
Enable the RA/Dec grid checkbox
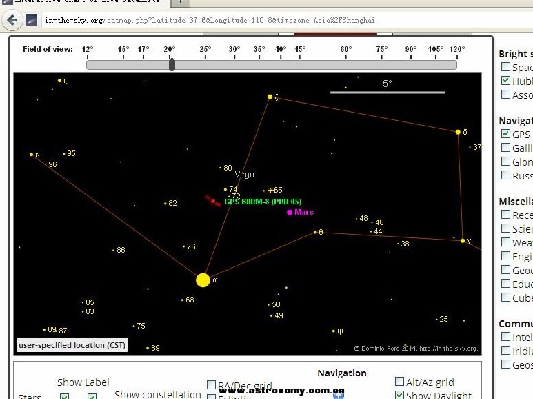pos(211,385)
